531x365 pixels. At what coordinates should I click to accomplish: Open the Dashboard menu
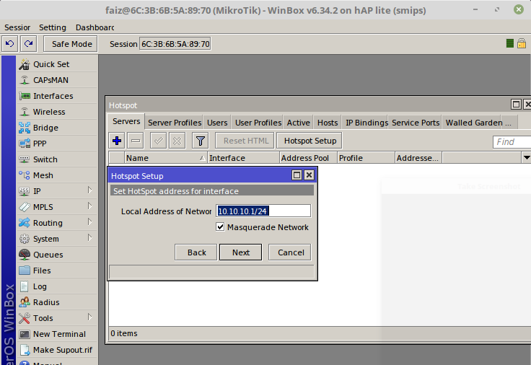pos(95,27)
